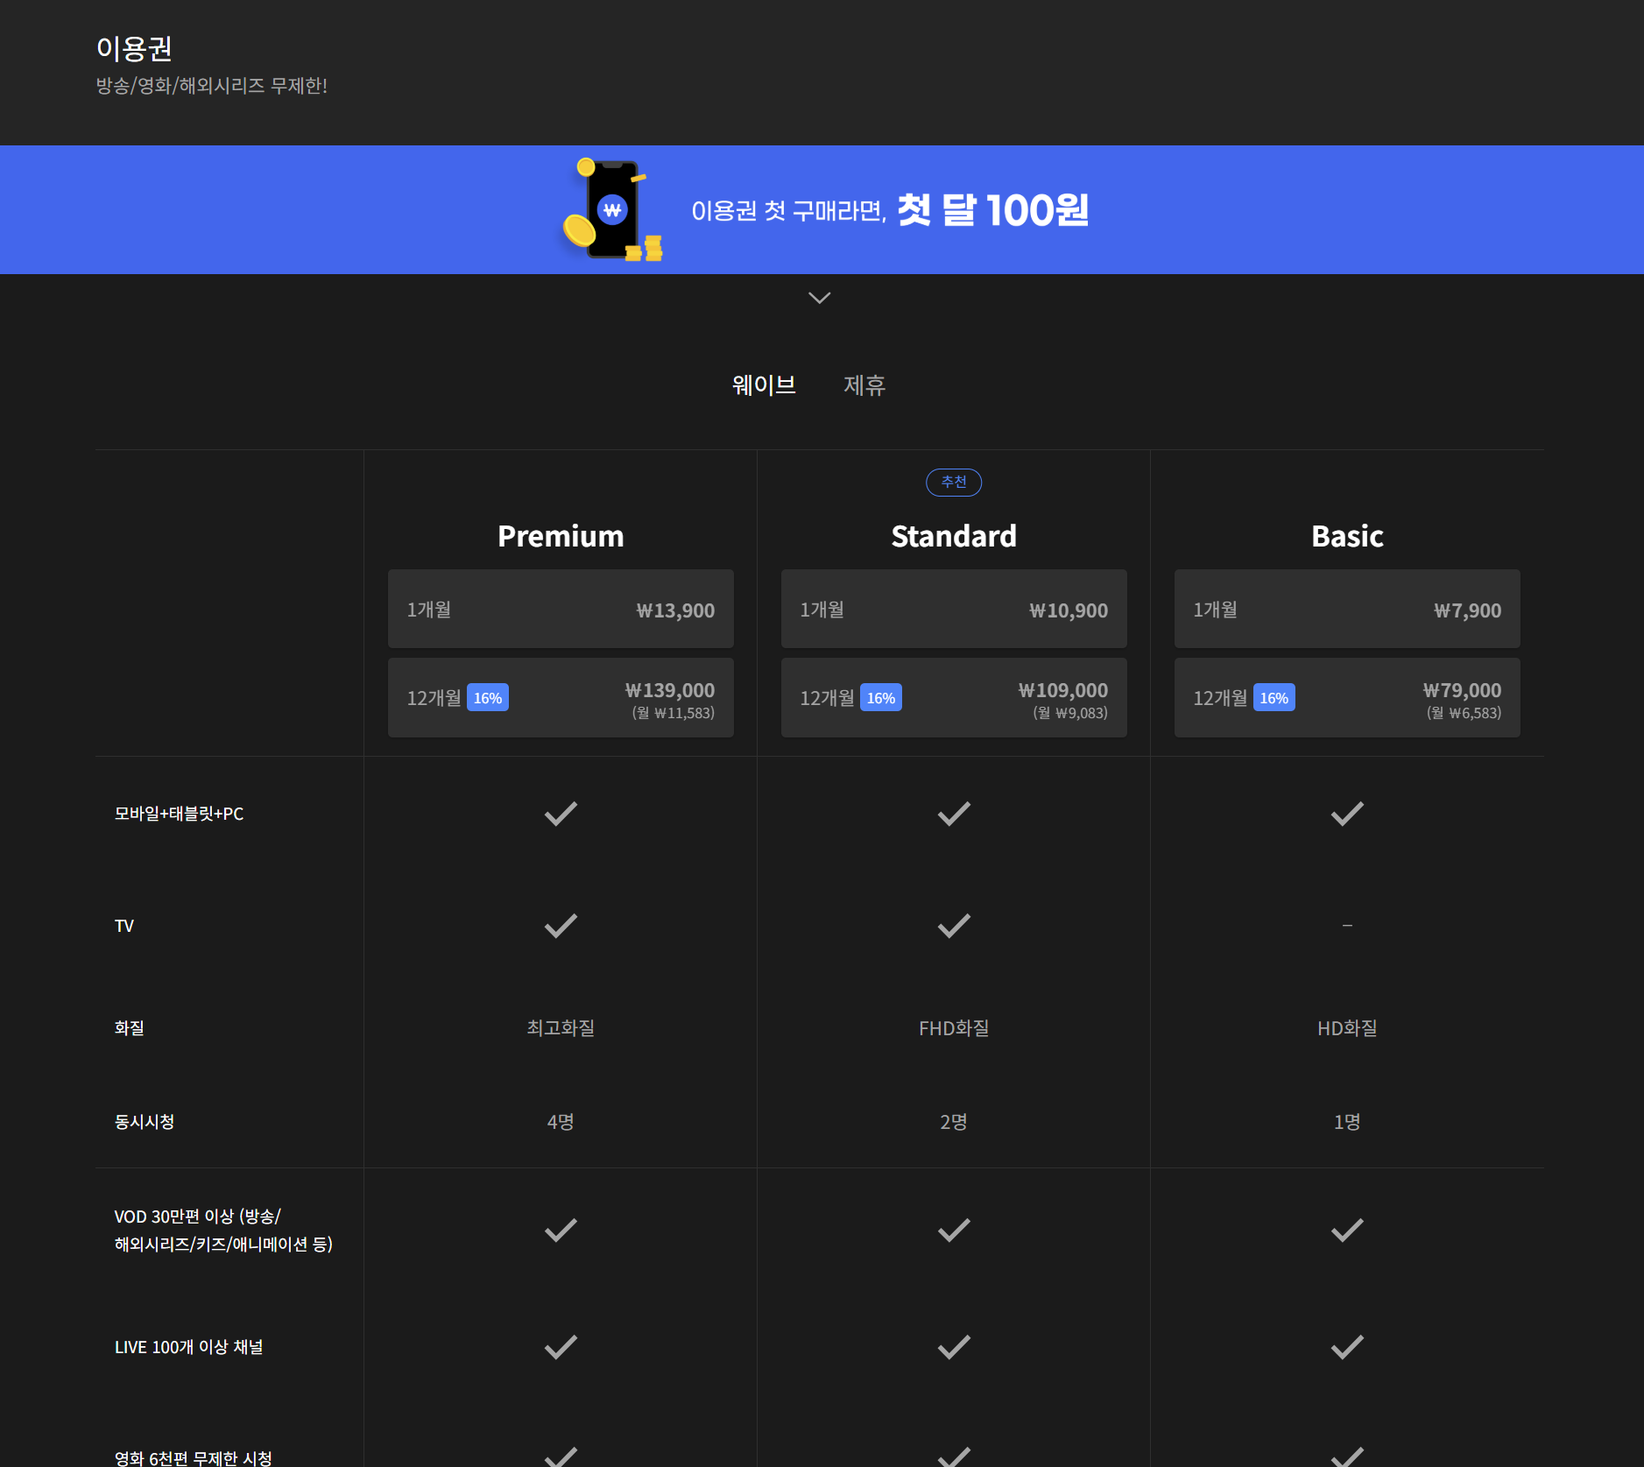Click Standard checkmark for 모바일+태블릿+PC
This screenshot has height=1467, width=1644.
954,814
